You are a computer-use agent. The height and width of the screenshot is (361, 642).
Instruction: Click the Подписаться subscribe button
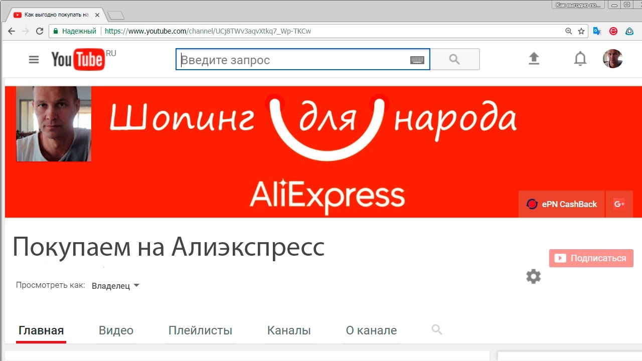[591, 258]
